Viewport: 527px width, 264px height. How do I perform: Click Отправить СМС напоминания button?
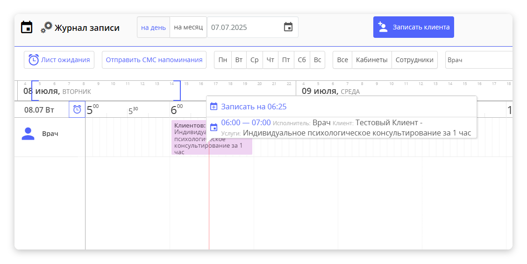point(154,60)
